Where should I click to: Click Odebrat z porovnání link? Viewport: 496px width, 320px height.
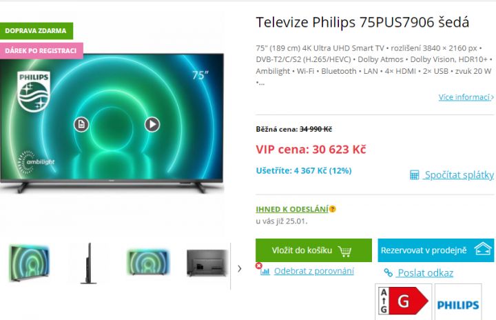coord(314,271)
